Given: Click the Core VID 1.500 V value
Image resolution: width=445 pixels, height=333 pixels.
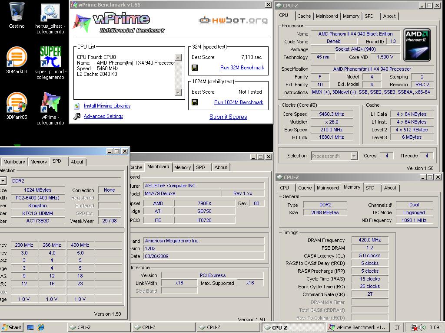Looking at the screenshot, I should pyautogui.click(x=385, y=57).
